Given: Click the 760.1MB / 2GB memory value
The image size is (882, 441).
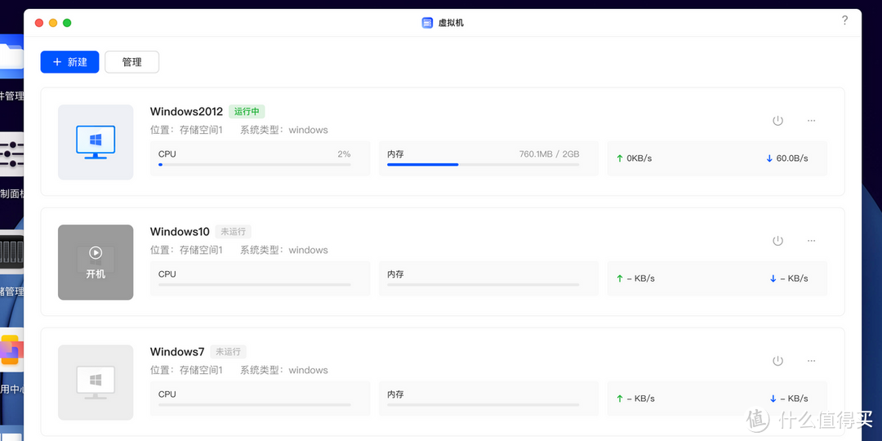Looking at the screenshot, I should click(549, 154).
